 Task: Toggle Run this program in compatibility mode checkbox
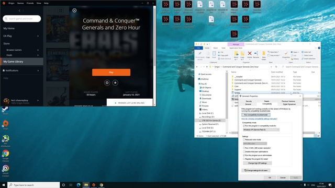244,126
